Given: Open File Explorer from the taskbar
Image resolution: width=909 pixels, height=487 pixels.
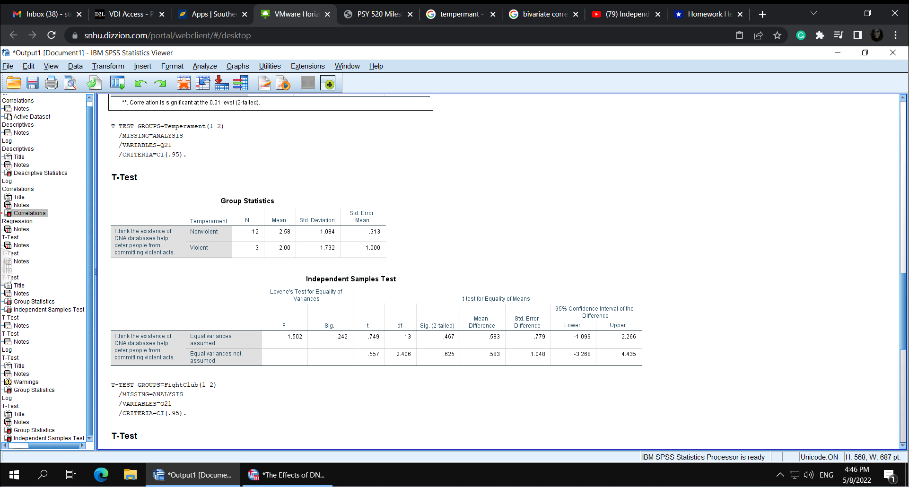Looking at the screenshot, I should point(130,475).
